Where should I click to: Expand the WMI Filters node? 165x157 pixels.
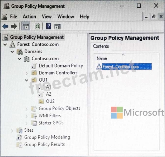tap(26, 116)
